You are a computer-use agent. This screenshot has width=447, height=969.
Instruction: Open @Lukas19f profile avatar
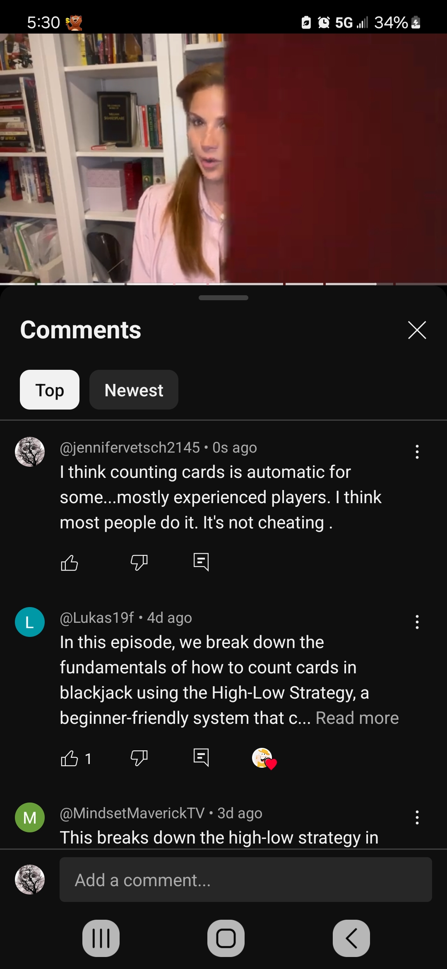point(30,622)
